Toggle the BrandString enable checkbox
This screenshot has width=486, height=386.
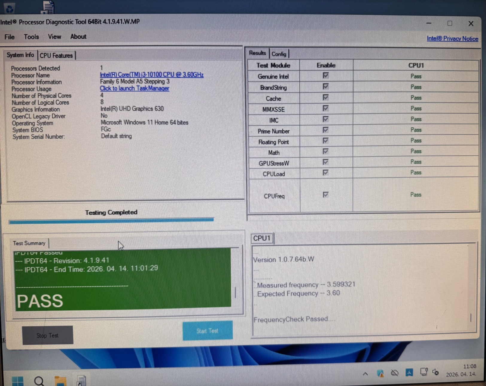[326, 86]
